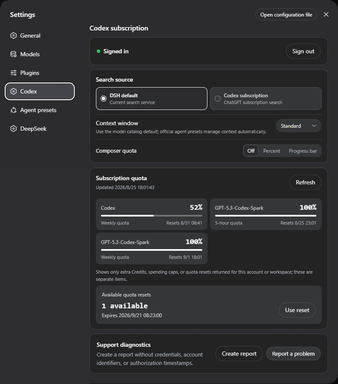Viewport: 338px width, 384px height.
Task: Click the Support diagnostics heading
Action: point(124,345)
